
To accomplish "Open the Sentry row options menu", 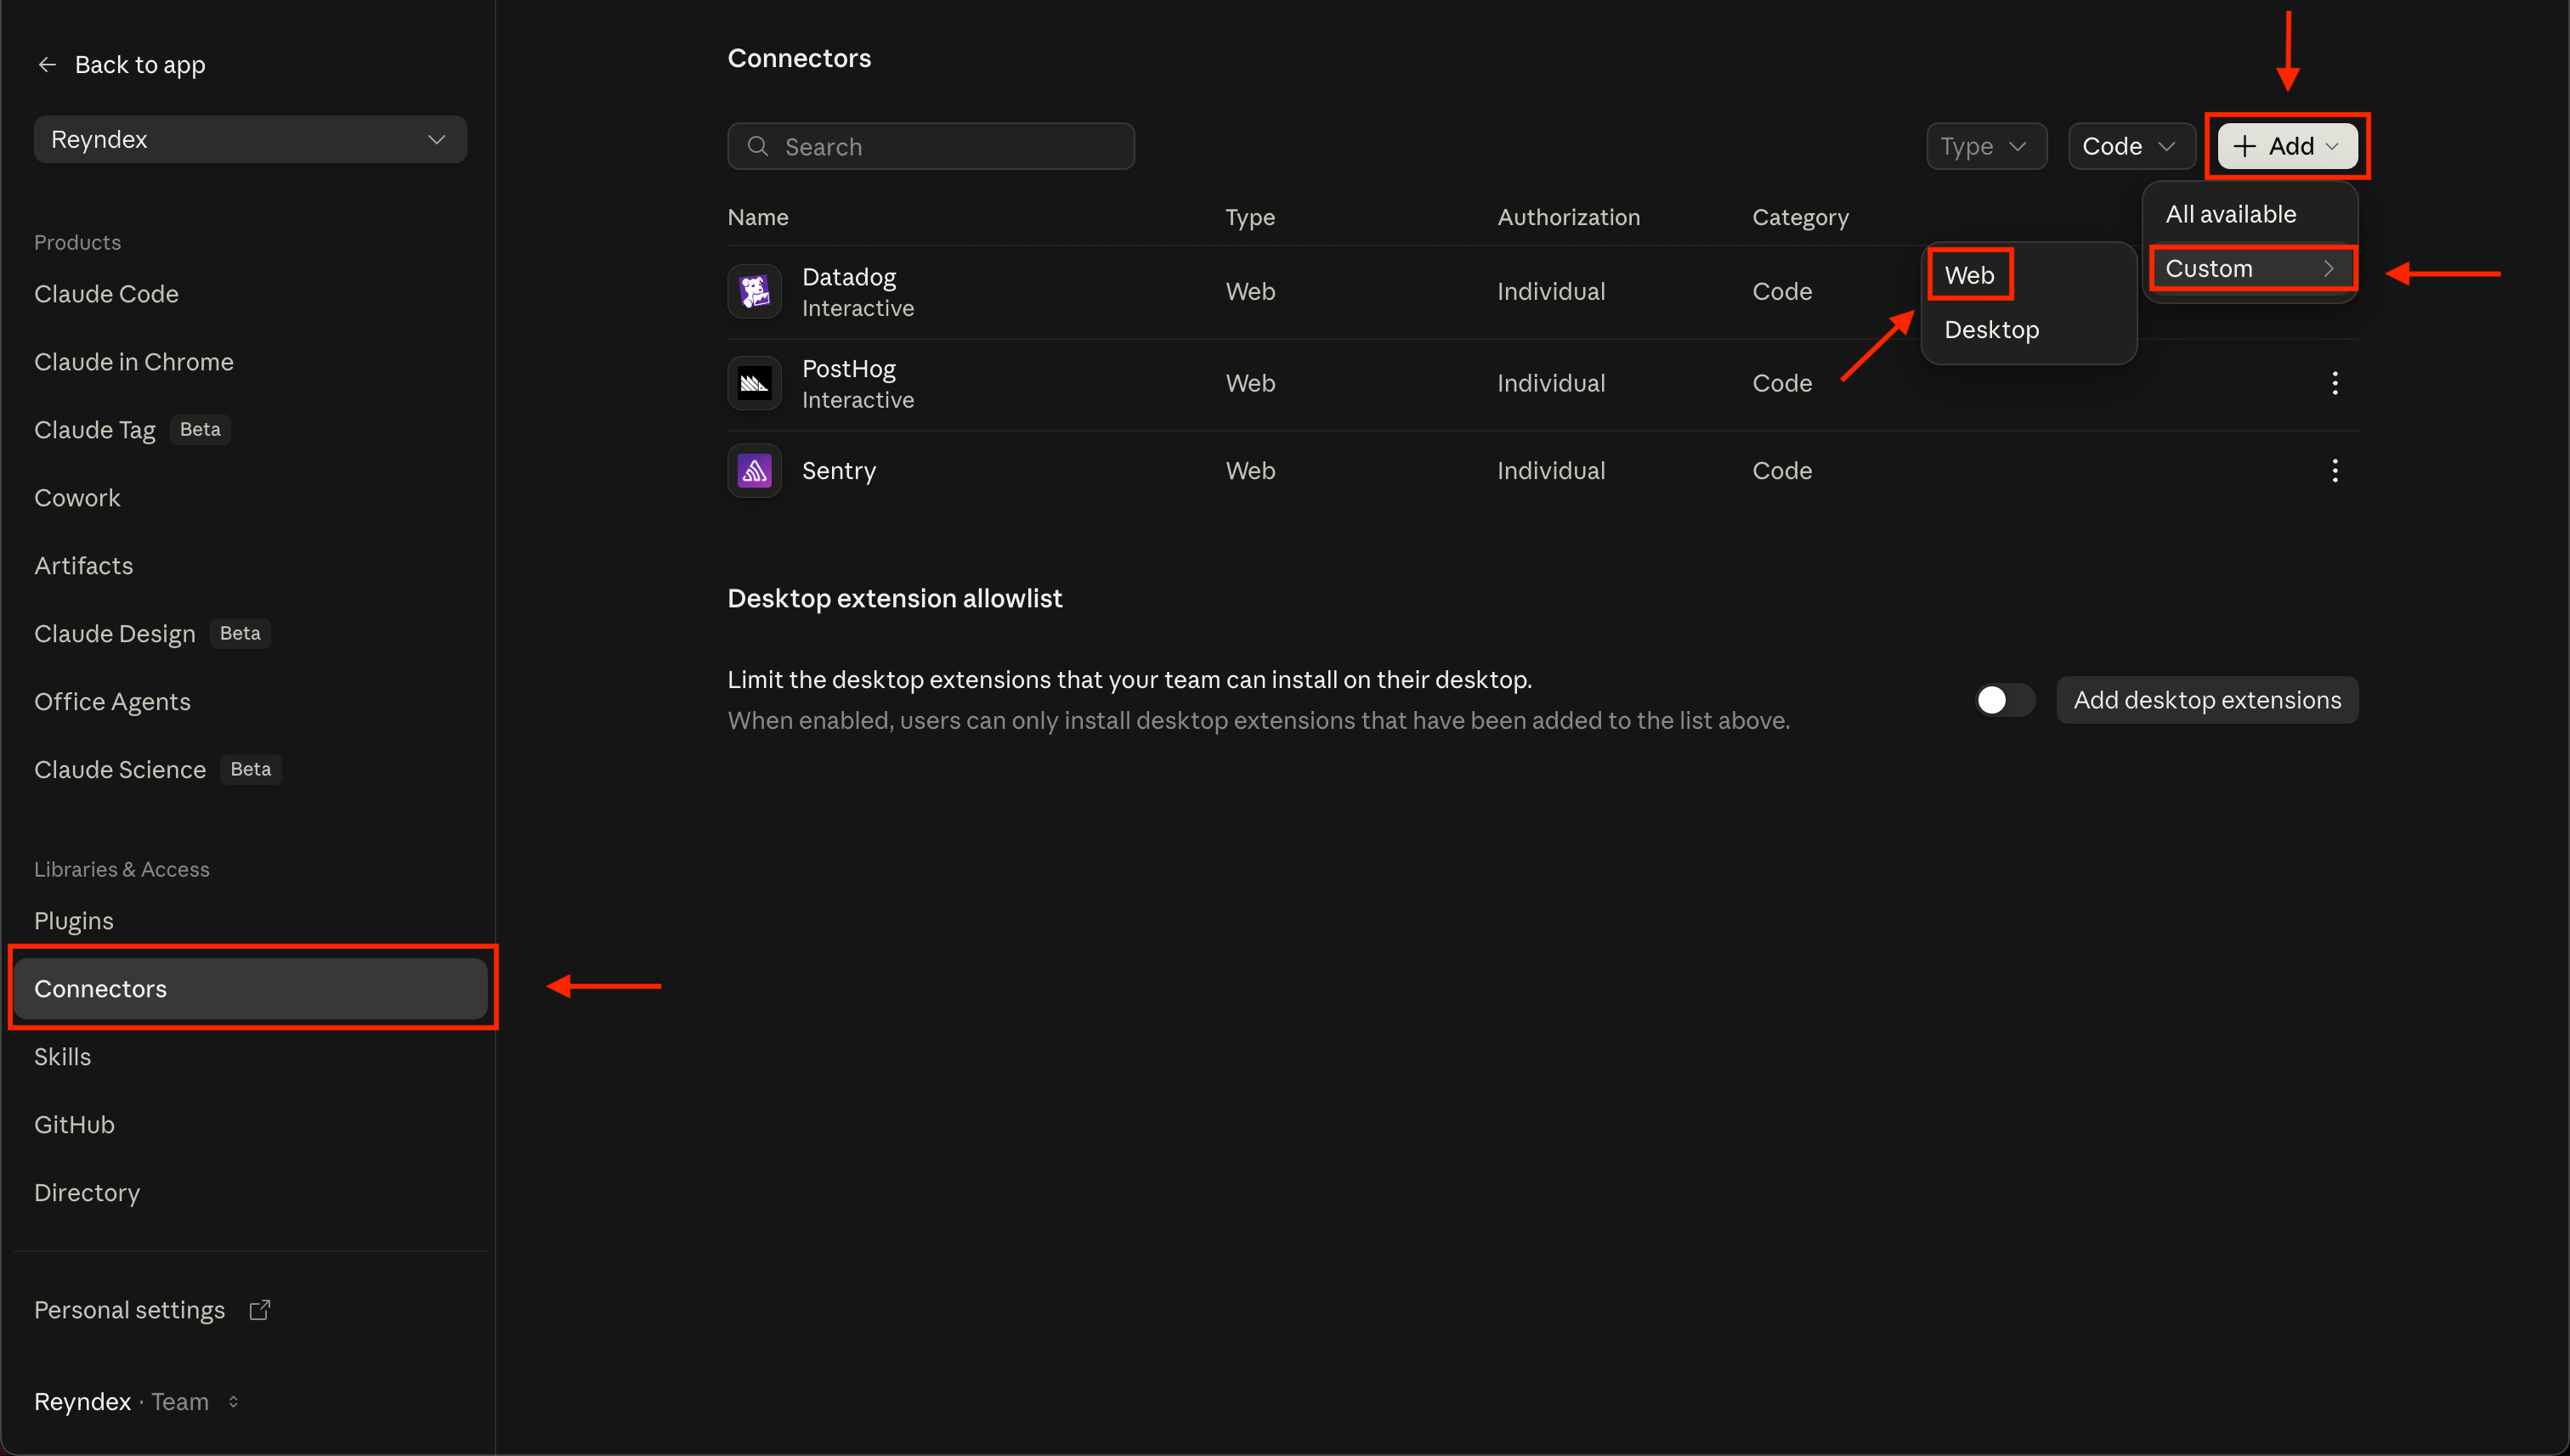I will [x=2335, y=471].
